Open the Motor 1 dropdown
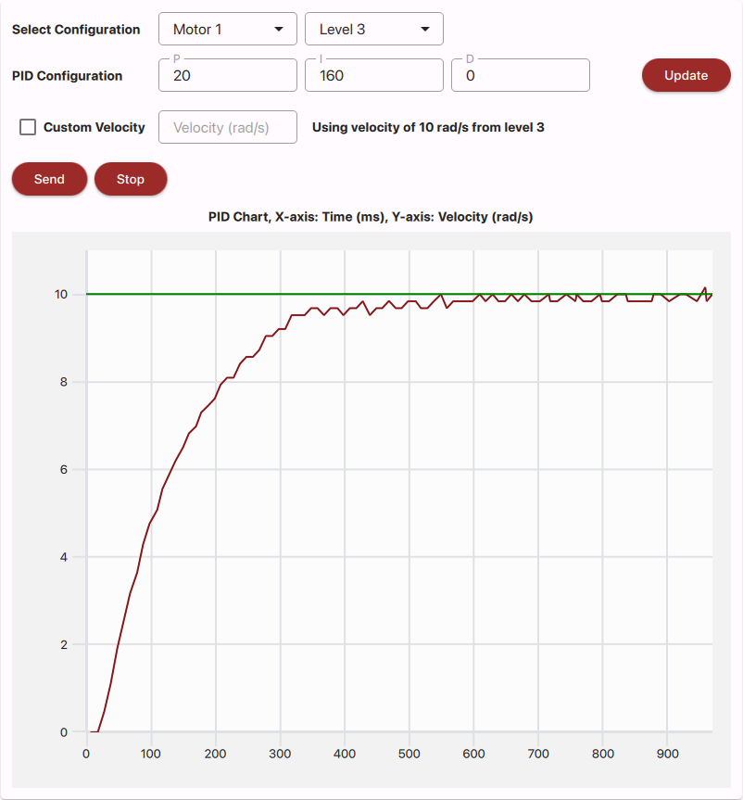 point(227,29)
